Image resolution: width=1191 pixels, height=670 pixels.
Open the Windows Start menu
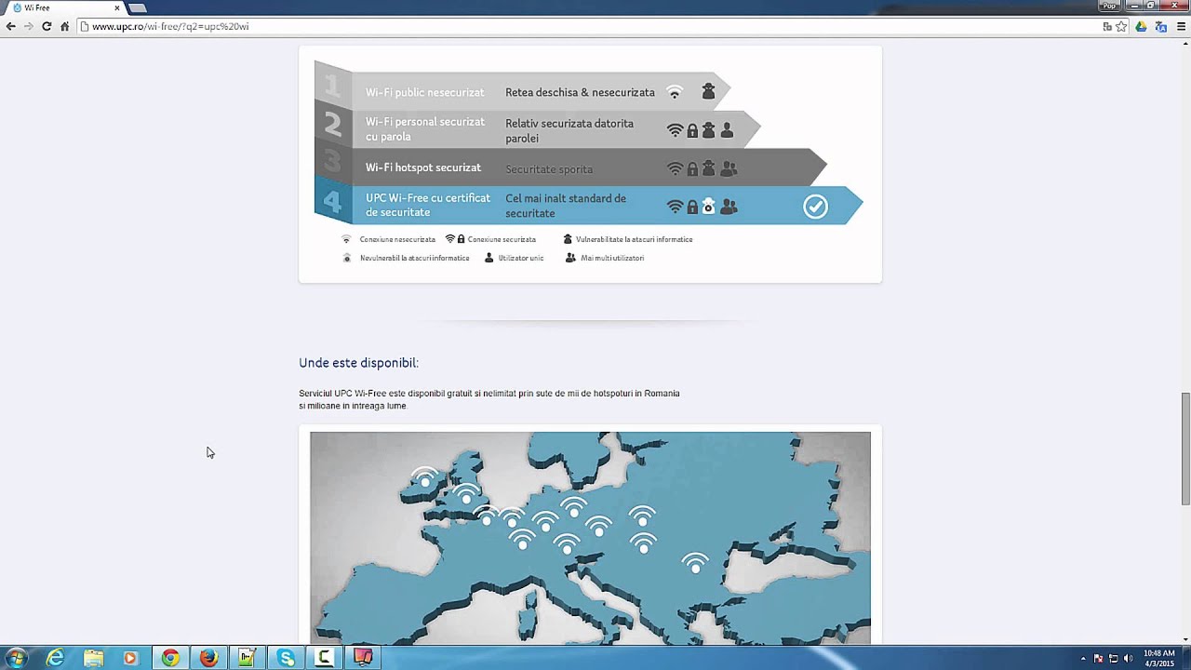point(16,658)
